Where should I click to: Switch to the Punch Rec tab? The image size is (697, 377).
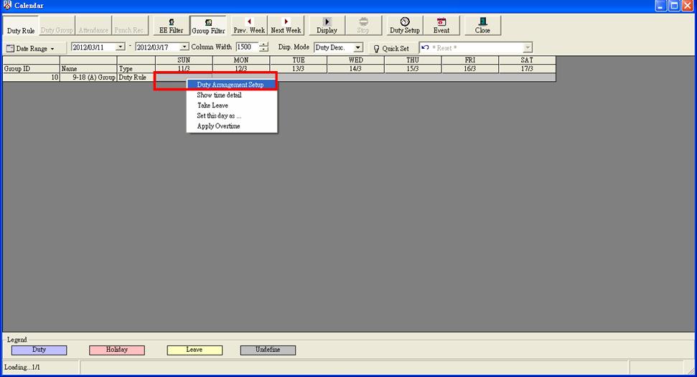(129, 27)
